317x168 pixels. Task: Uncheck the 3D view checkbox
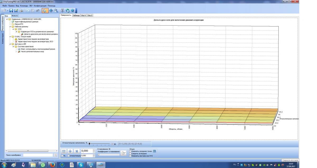(112, 144)
